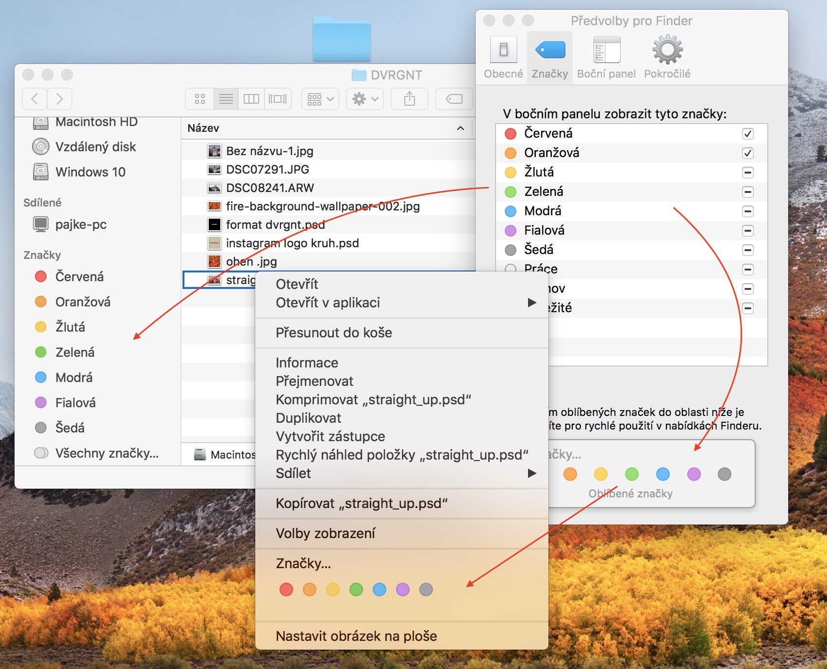Select file DSC08241.ARW
This screenshot has width=827, height=669.
pyautogui.click(x=270, y=188)
